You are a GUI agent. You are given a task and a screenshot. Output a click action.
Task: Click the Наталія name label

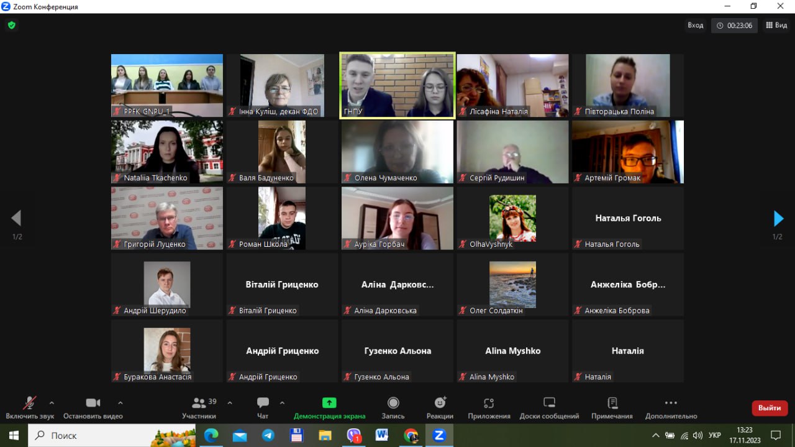click(597, 377)
